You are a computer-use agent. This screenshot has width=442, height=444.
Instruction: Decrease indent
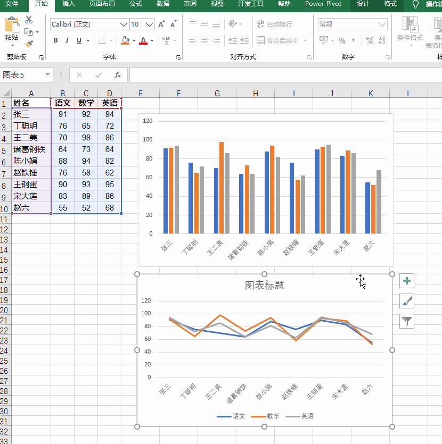233,40
